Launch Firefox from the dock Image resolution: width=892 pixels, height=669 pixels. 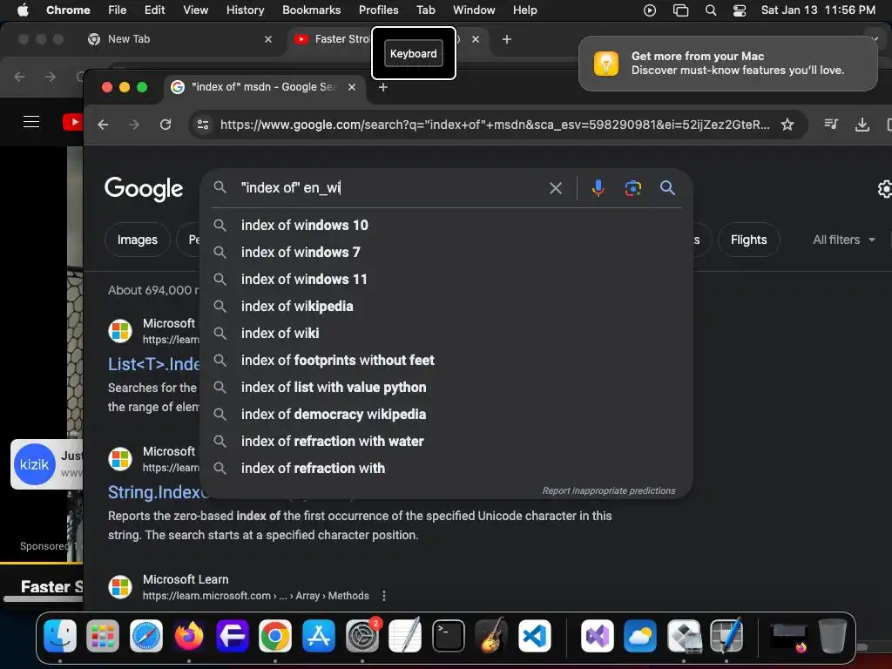(x=189, y=636)
